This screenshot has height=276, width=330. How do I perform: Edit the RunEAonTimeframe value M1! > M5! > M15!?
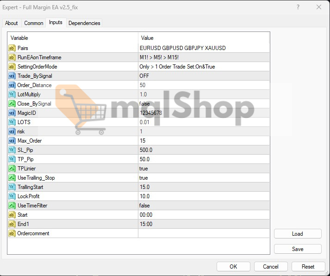204,57
